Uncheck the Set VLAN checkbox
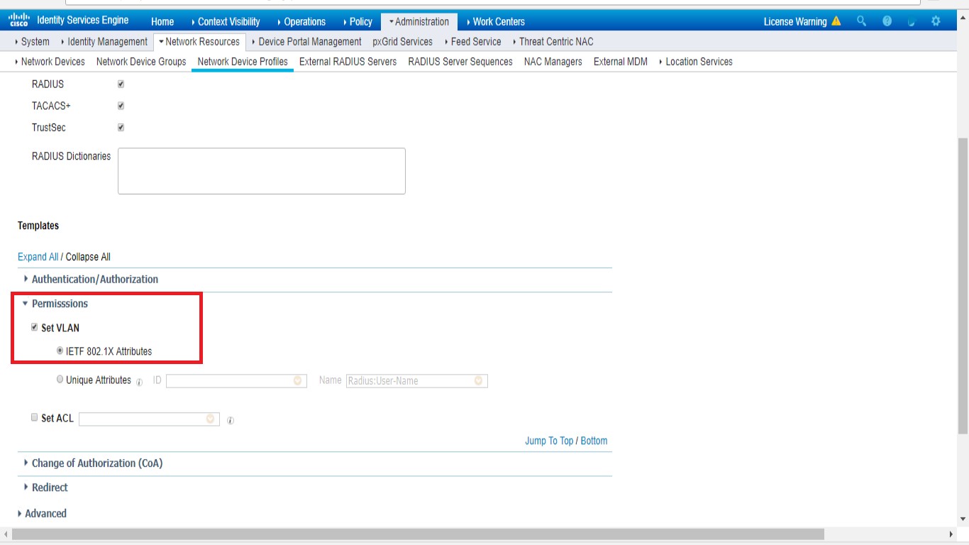The image size is (969, 545). point(34,328)
